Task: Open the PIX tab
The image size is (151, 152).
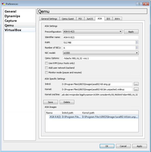Action: pos(80,19)
